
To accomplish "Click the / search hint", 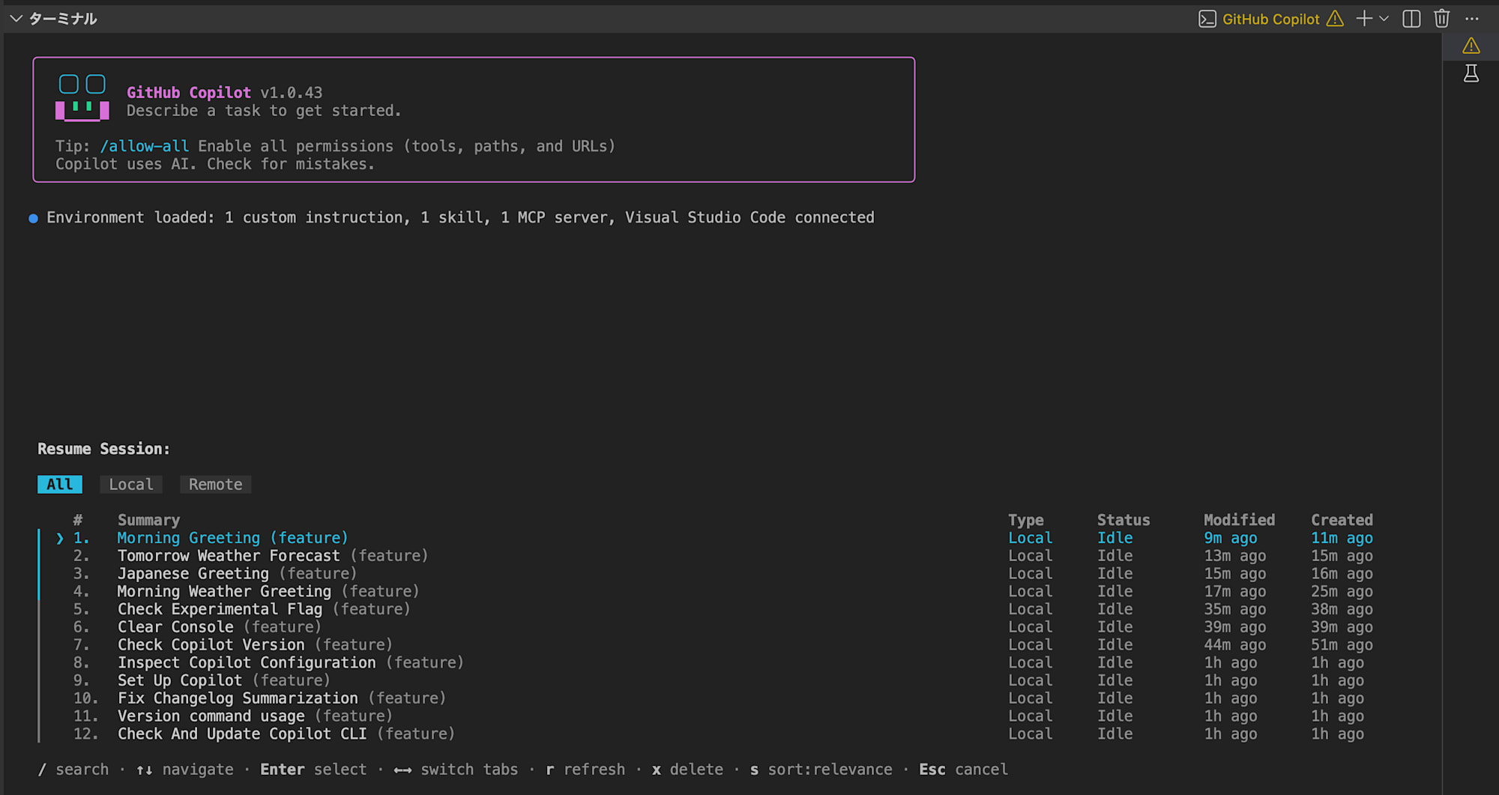I will point(73,770).
